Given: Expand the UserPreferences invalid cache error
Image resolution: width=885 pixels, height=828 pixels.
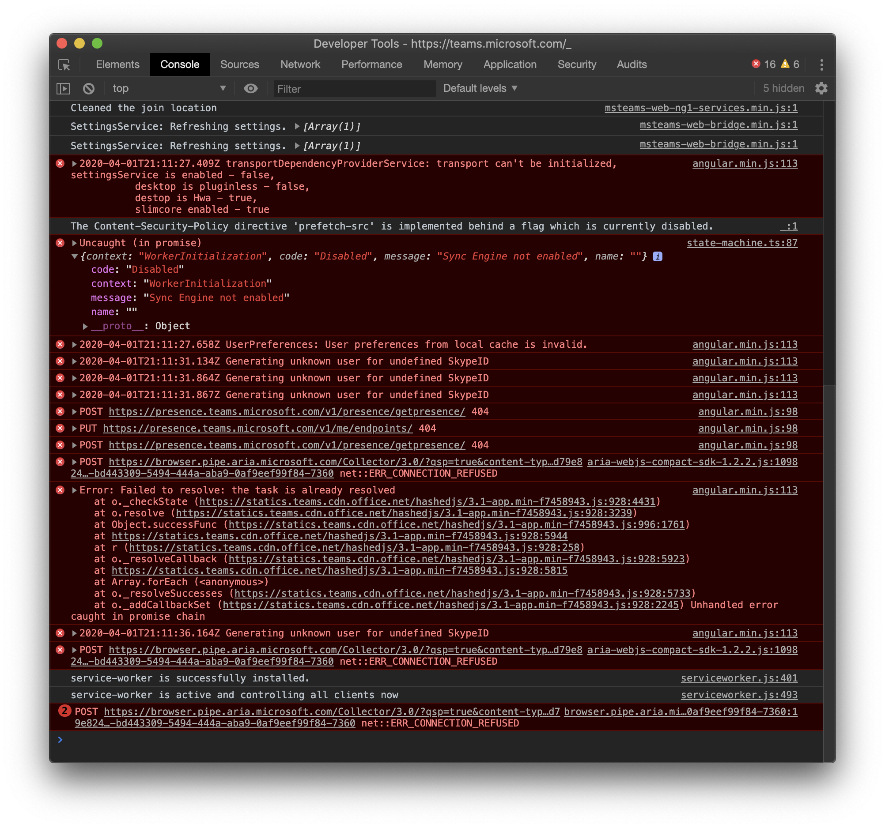Looking at the screenshot, I should coord(74,345).
